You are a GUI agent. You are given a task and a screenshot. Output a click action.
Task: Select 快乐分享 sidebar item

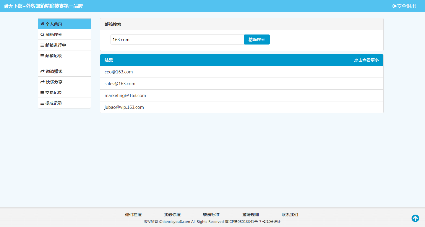(64, 82)
